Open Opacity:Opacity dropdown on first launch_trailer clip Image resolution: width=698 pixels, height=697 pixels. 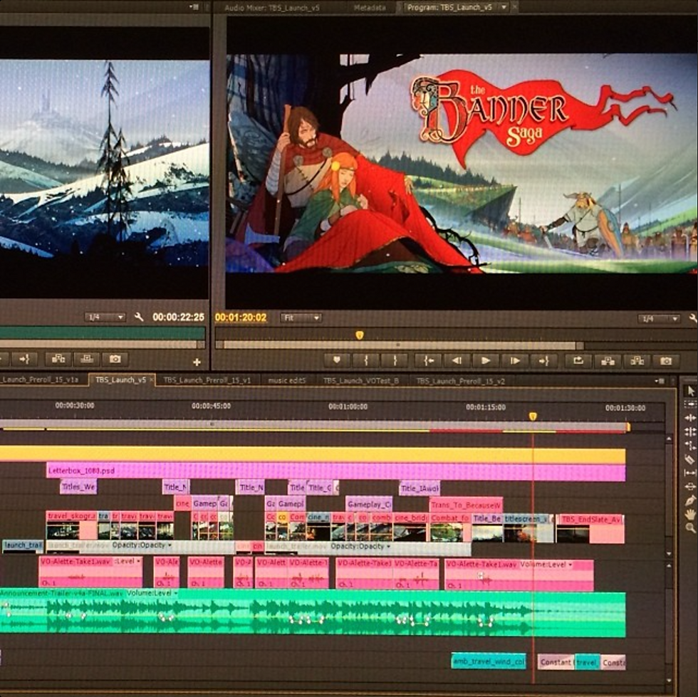[x=170, y=545]
